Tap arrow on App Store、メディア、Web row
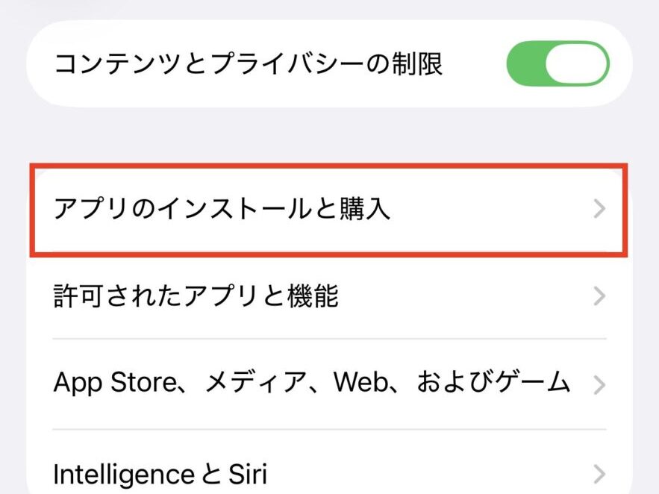The image size is (659, 494). [x=599, y=383]
